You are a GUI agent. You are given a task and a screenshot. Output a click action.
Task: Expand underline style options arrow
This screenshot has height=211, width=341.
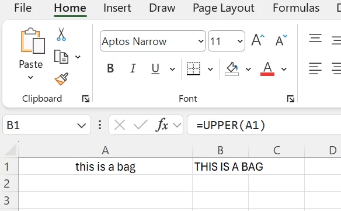172,69
